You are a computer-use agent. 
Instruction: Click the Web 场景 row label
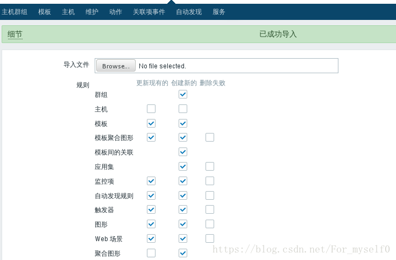(x=109, y=239)
